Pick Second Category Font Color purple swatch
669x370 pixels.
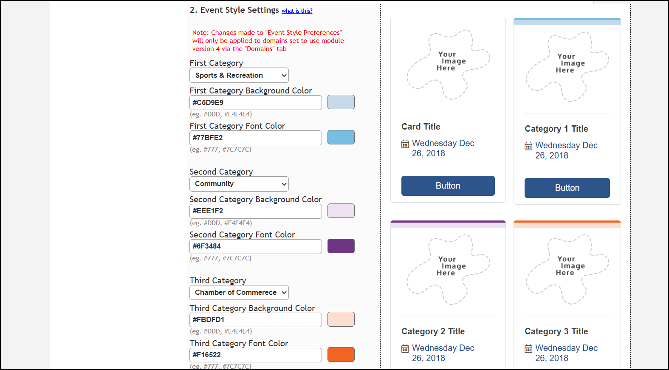(341, 246)
